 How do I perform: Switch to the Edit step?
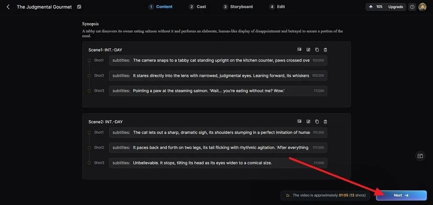(x=277, y=7)
